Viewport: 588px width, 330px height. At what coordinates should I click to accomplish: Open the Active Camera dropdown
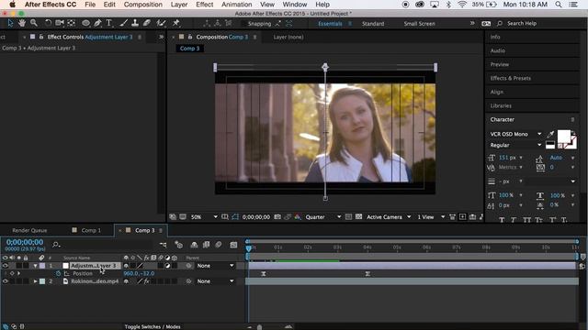point(389,217)
